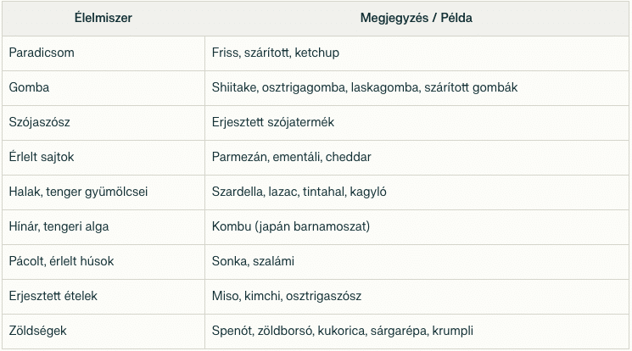
Task: Click the Erjesztett szójatermék text
Action: (x=273, y=122)
